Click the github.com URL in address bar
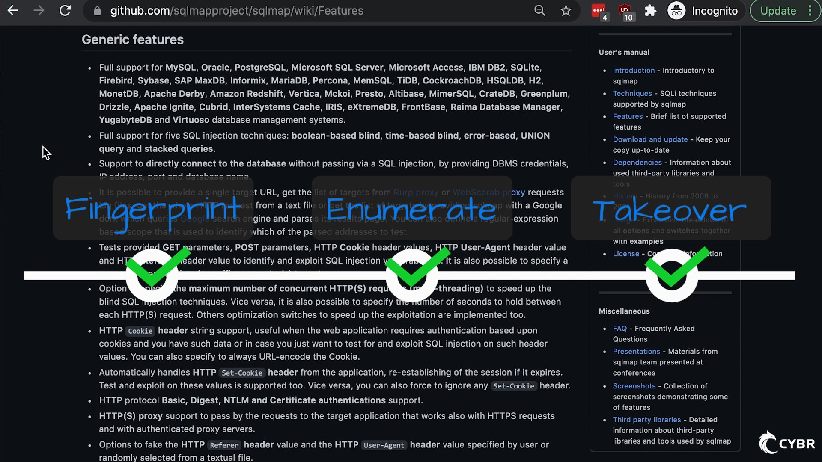822x462 pixels. click(237, 11)
